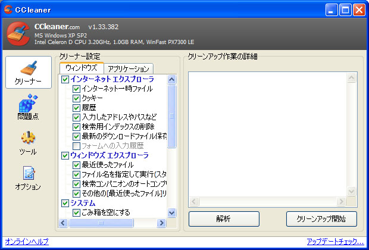The image size is (369, 250).
Task: Click details pane scroll down arrow
Action: [x=351, y=191]
